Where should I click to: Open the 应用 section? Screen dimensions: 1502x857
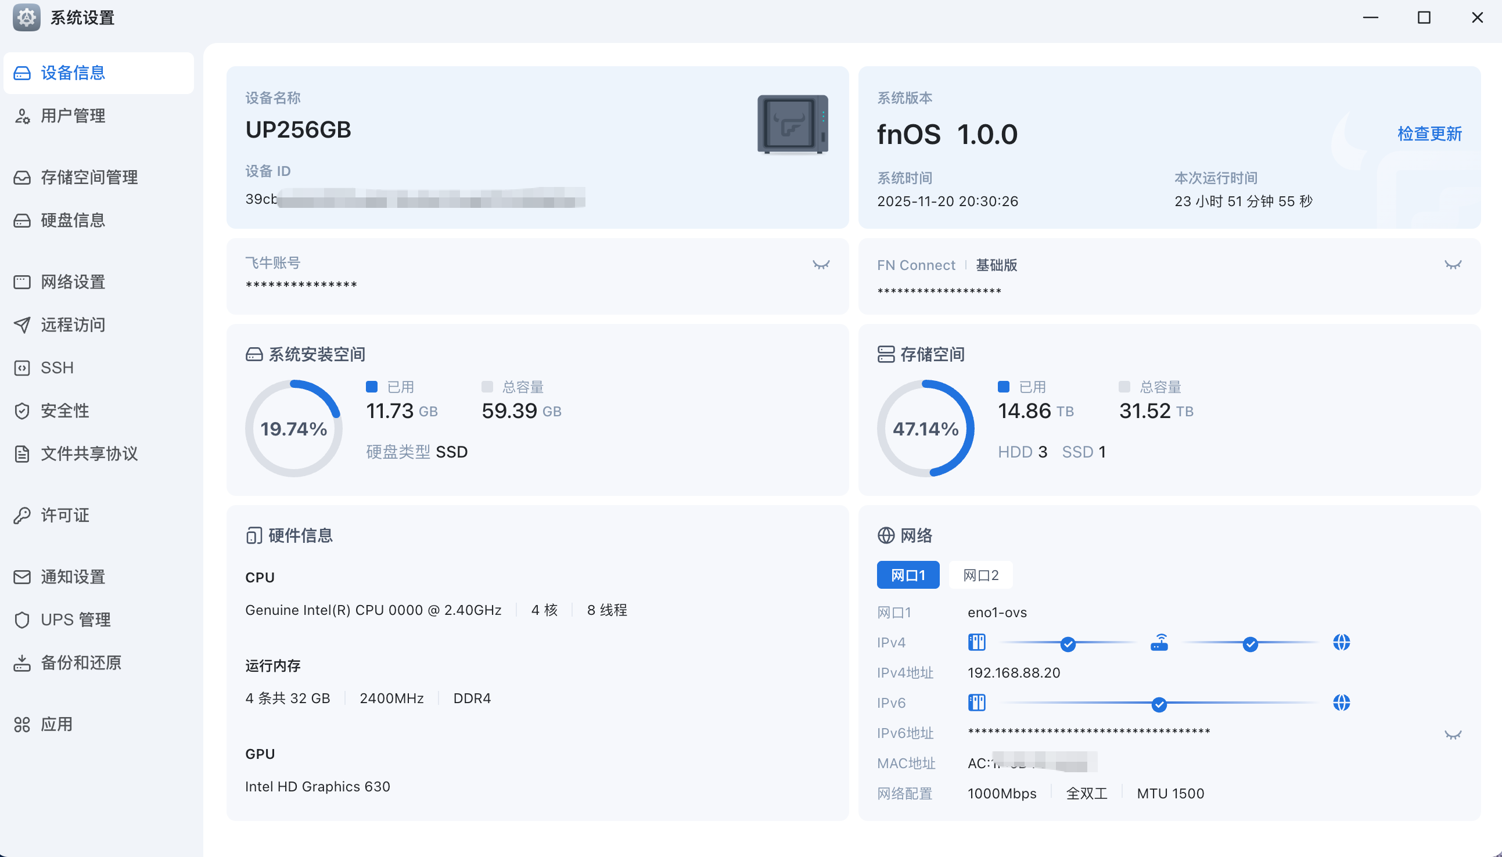point(56,724)
